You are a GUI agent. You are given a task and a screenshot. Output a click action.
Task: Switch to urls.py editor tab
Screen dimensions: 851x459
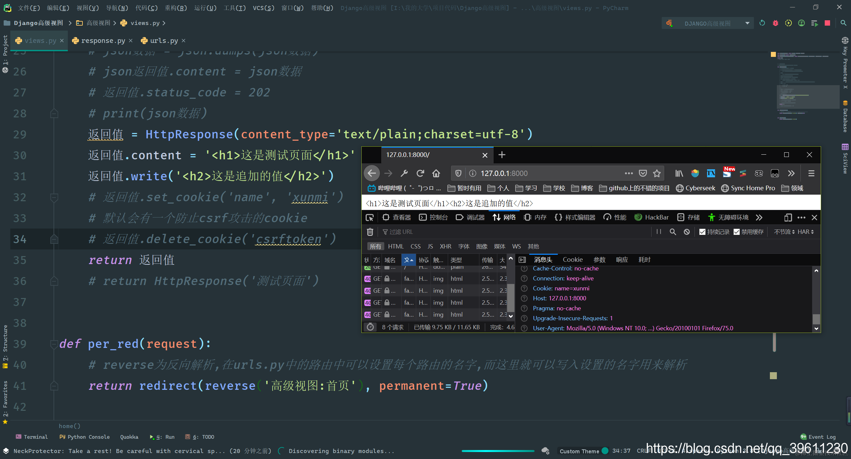pyautogui.click(x=164, y=41)
